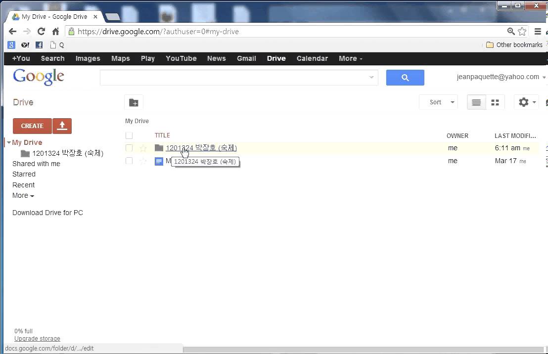This screenshot has height=354, width=548.
Task: Open Shared with me
Action: [36, 164]
